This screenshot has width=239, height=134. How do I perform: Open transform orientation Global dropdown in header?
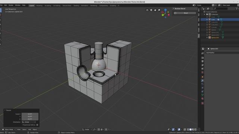[87, 130]
